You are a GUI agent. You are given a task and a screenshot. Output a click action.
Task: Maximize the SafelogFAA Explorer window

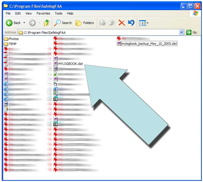coord(191,6)
